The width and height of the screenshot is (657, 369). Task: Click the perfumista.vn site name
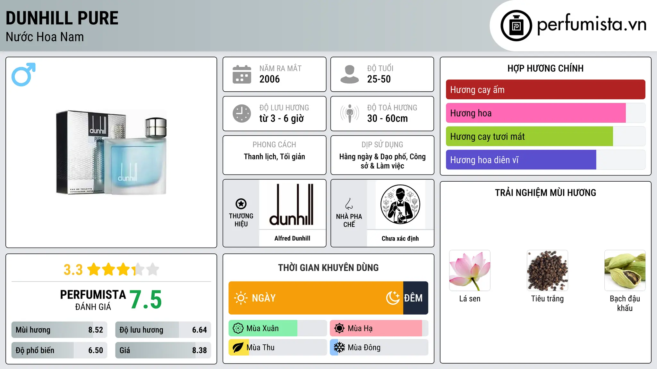[592, 24]
